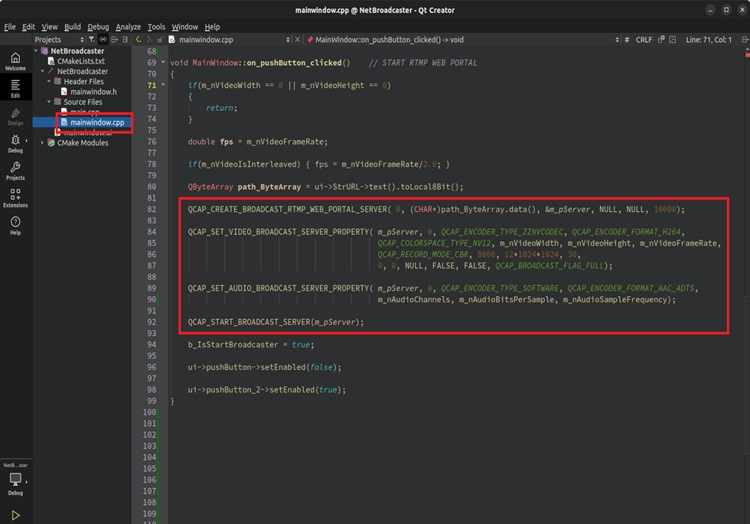750x524 pixels.
Task: Select the CMake Modules tree item
Action: point(83,142)
